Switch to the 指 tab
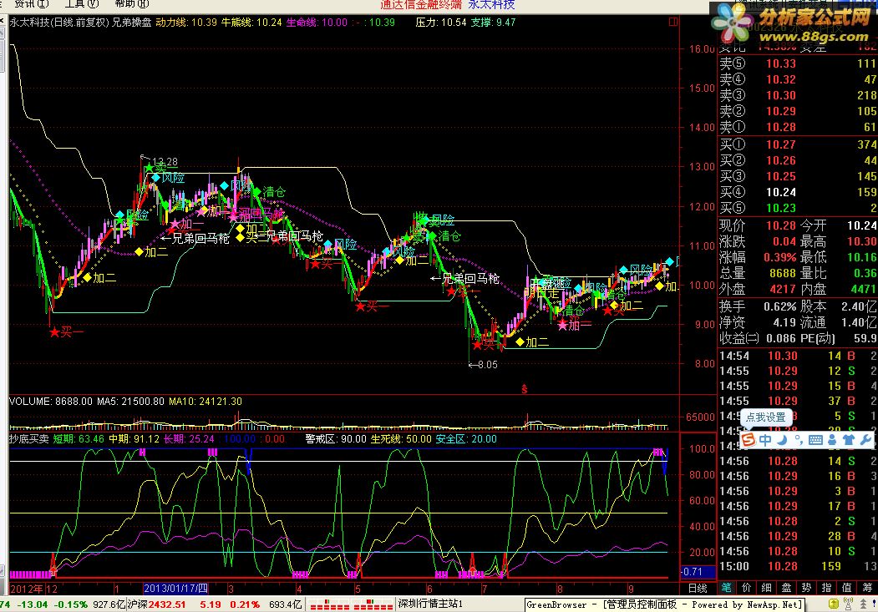 pyautogui.click(x=826, y=588)
